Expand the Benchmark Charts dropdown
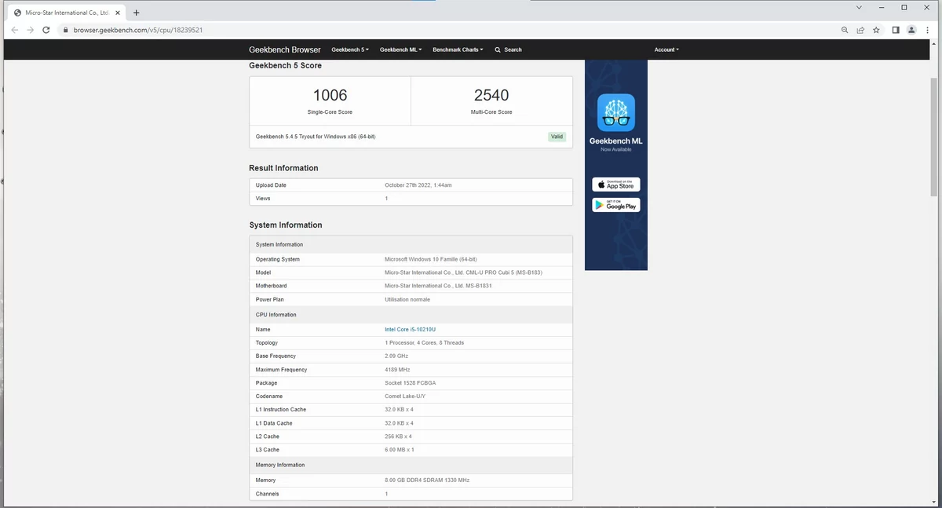 (x=458, y=49)
